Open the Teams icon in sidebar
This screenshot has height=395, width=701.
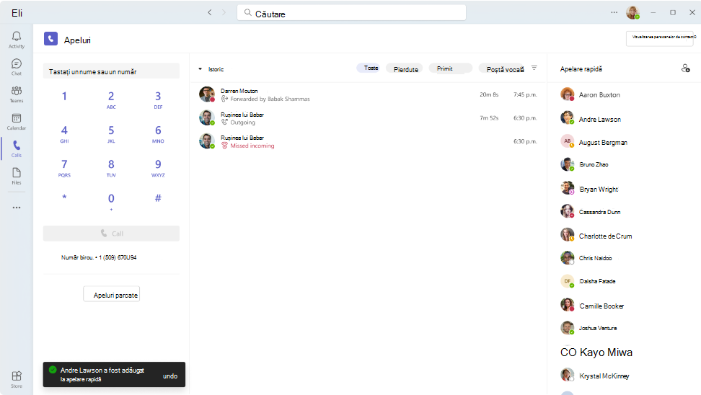click(17, 91)
